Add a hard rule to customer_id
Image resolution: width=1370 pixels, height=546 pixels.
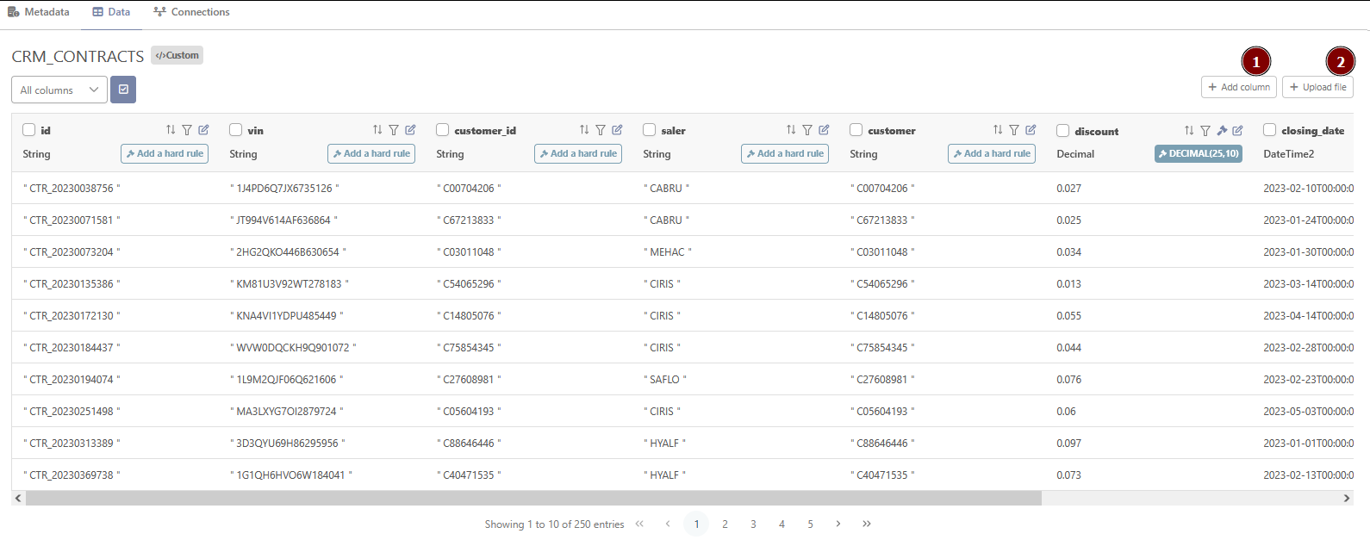click(578, 153)
